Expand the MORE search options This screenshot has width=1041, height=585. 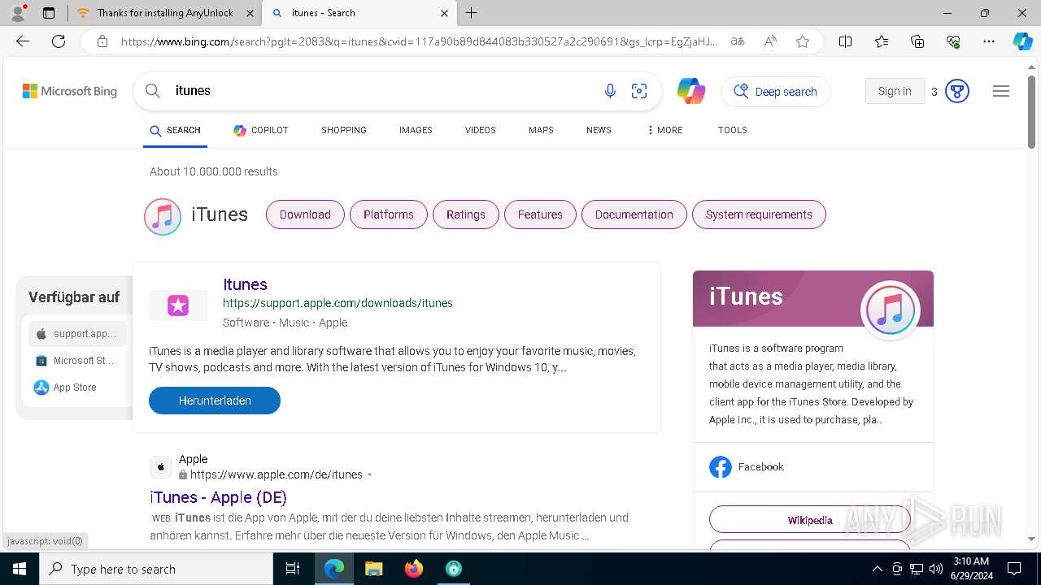[664, 130]
